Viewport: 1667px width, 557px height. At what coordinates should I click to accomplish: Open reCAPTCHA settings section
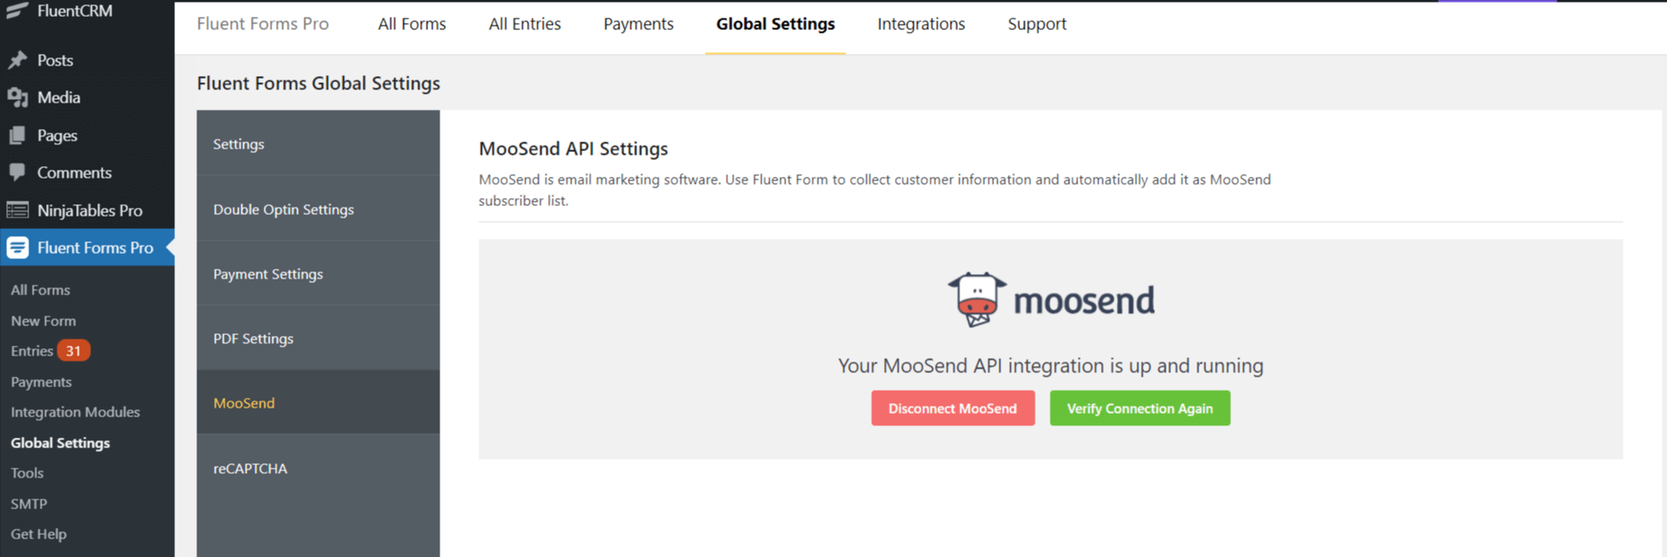click(x=318, y=468)
